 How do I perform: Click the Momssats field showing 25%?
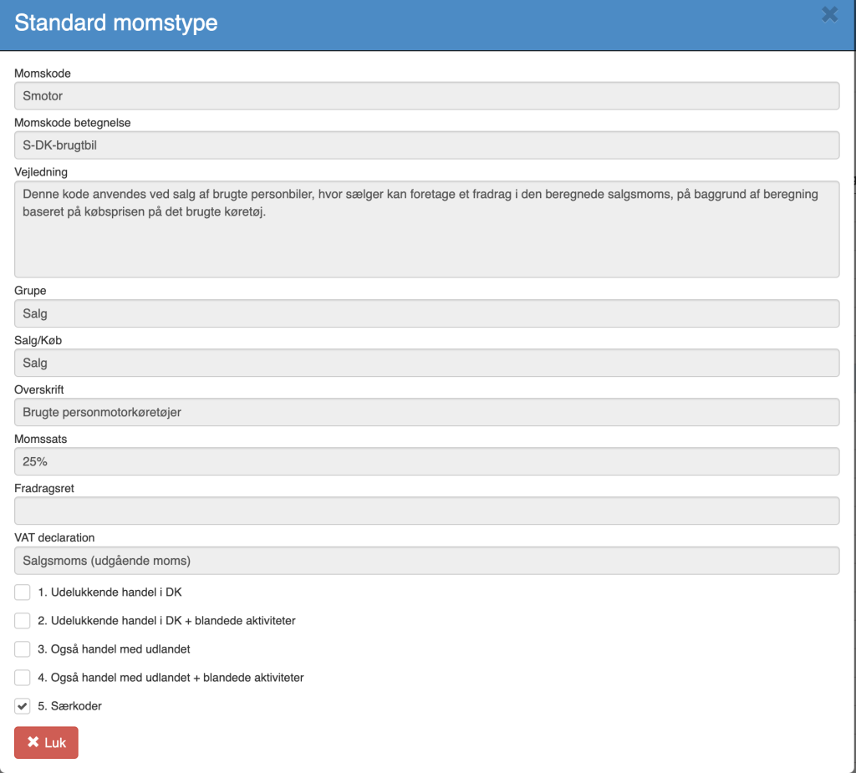pos(427,462)
